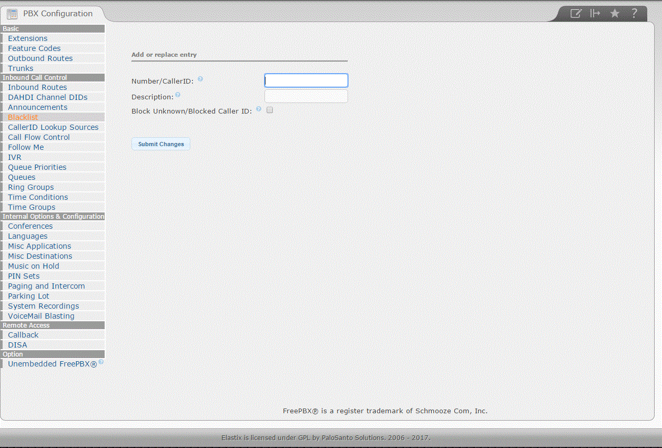
Task: Click Elastix GPL license footer text
Action: coord(326,437)
